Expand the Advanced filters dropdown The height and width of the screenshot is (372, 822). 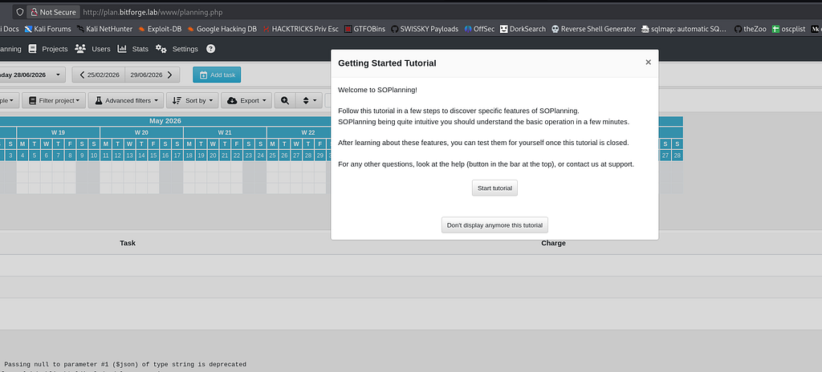[126, 100]
